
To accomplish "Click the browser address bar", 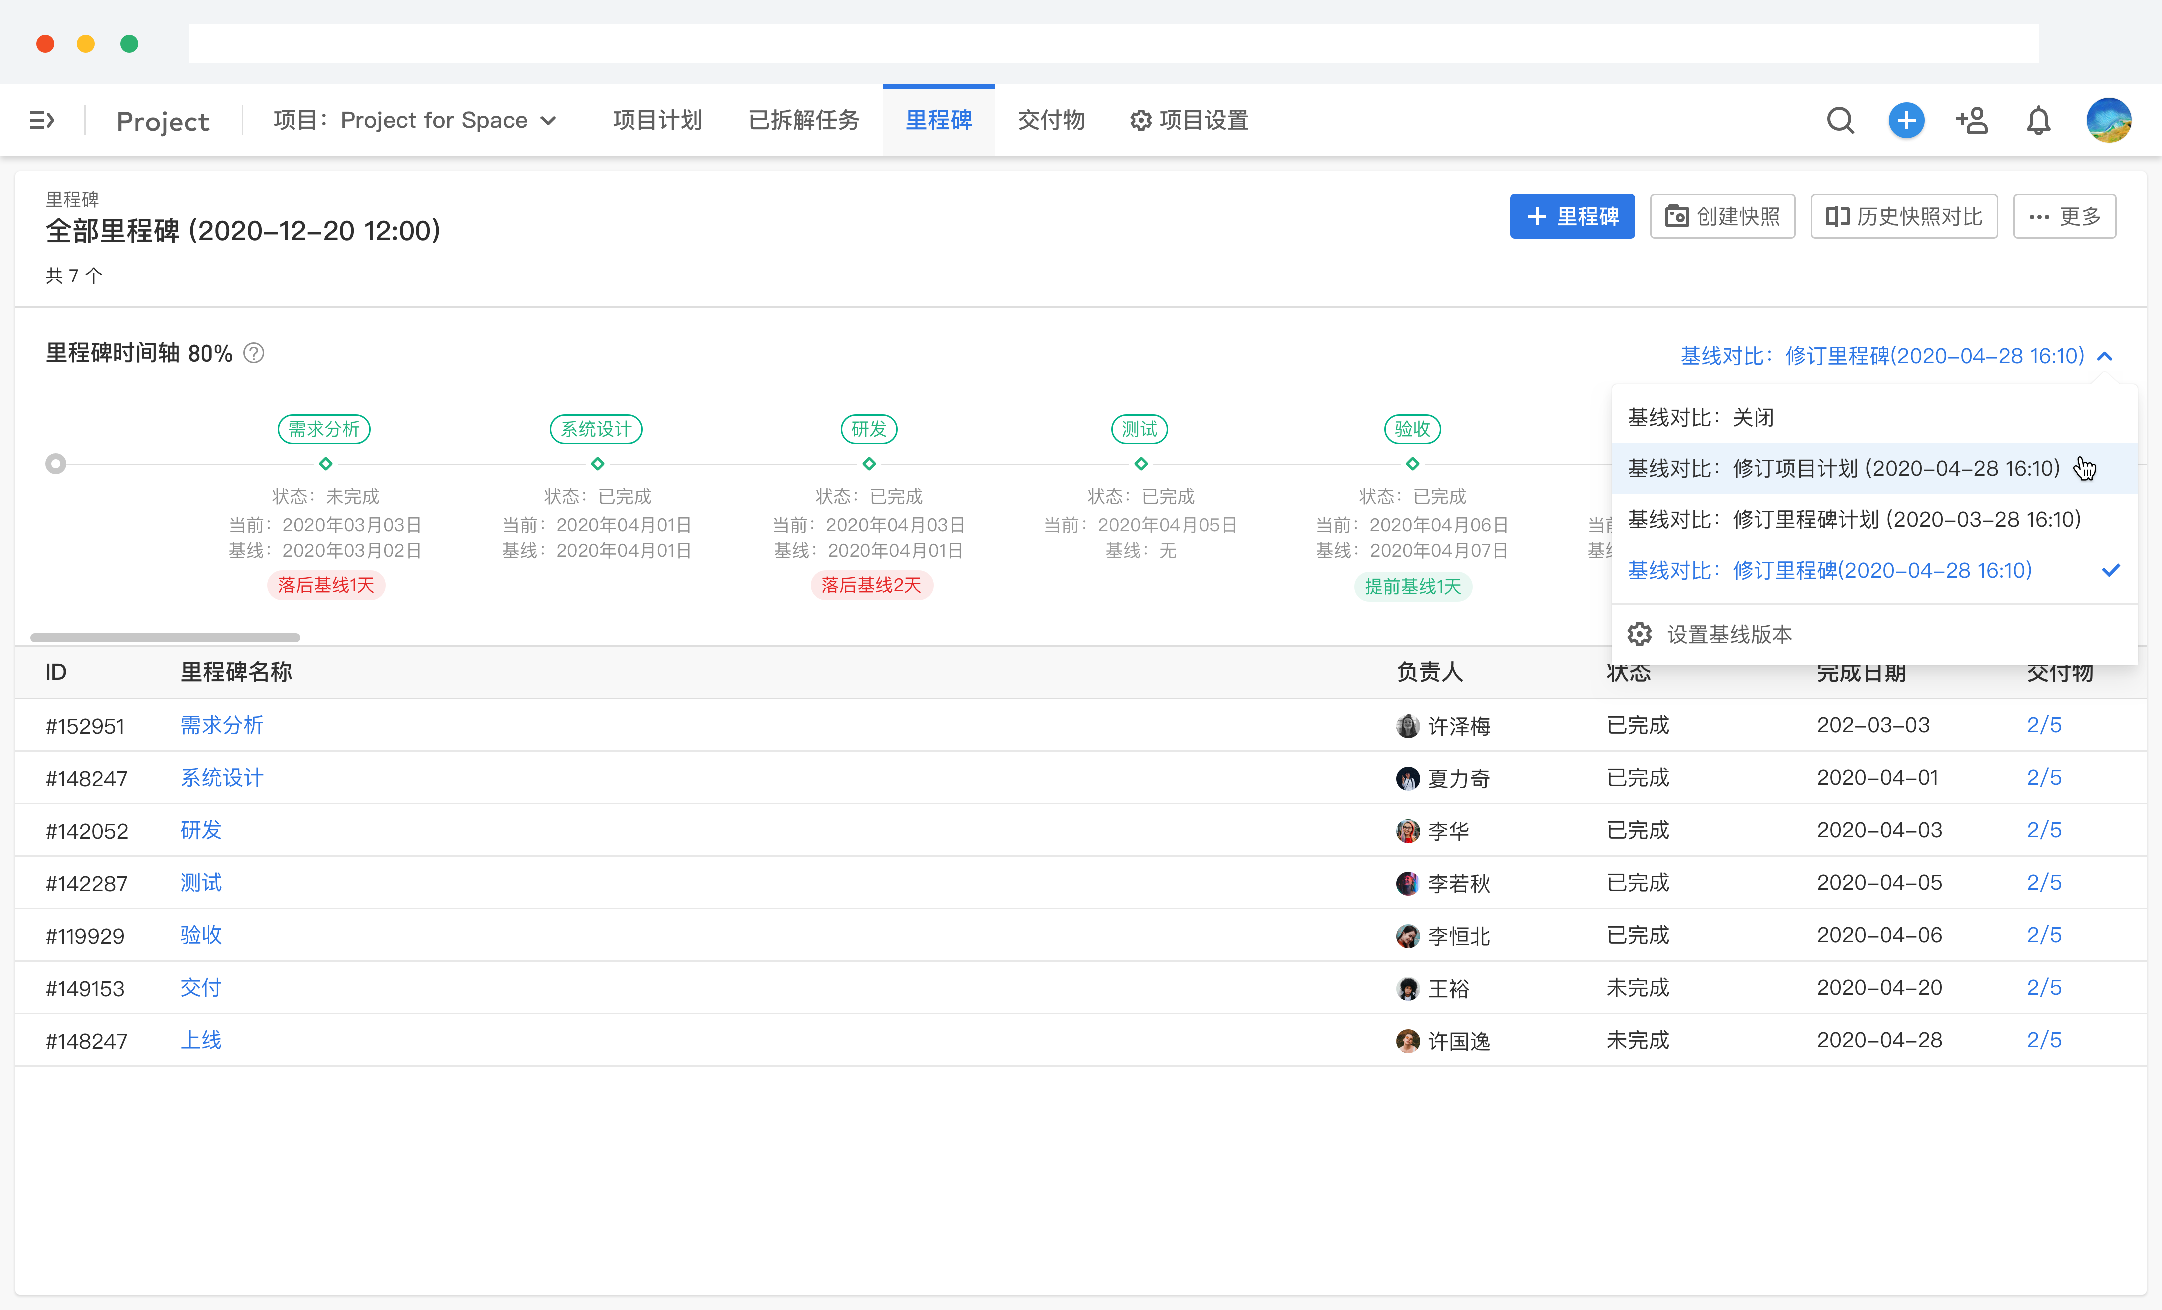I will point(1114,43).
